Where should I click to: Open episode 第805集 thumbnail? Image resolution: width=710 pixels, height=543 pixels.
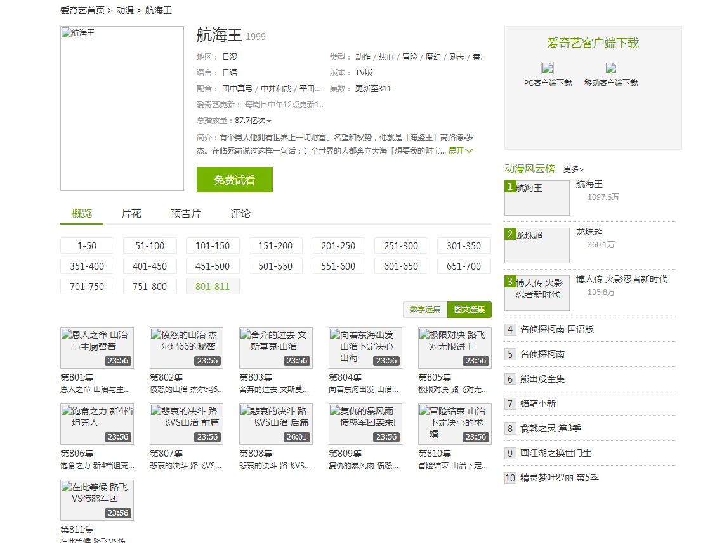point(455,348)
